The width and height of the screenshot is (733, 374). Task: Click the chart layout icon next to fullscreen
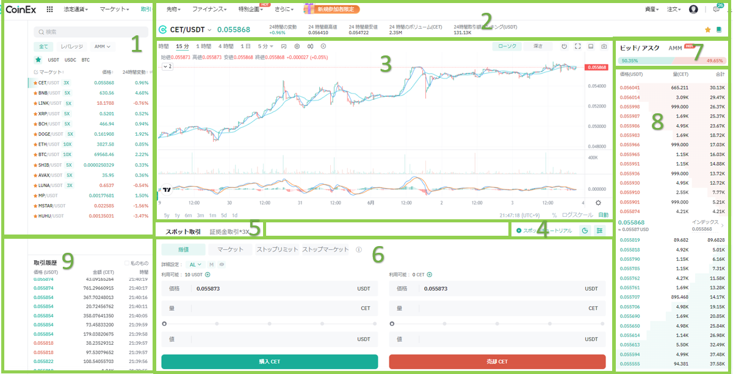click(x=591, y=46)
